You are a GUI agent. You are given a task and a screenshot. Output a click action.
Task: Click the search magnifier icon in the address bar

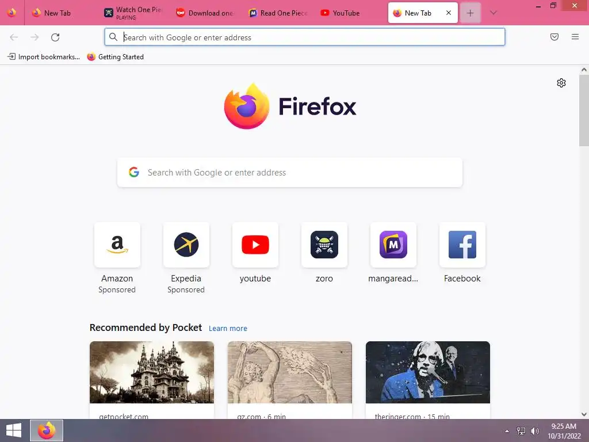click(113, 37)
